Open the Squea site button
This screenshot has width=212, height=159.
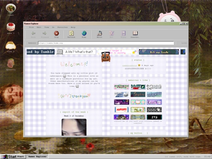[138, 117]
